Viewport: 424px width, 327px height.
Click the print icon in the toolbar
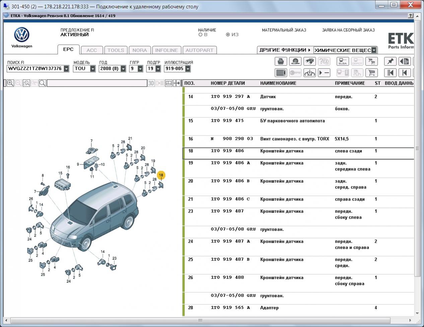click(x=281, y=61)
